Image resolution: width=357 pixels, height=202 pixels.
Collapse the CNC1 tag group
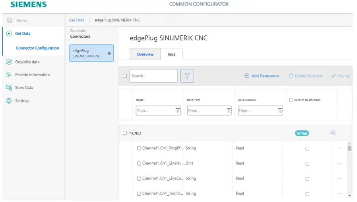point(130,133)
